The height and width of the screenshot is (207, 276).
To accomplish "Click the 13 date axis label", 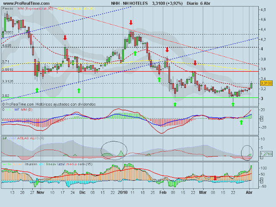I will click(12, 192).
